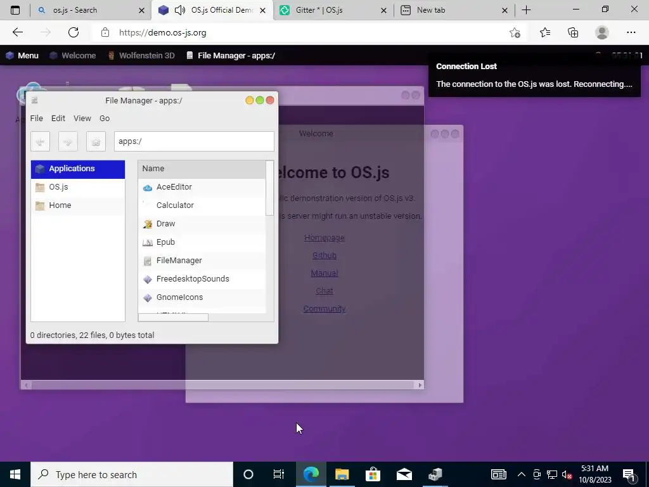This screenshot has height=487, width=649.
Task: Select File Manager - apps:/ panel entry
Action: [x=231, y=56]
